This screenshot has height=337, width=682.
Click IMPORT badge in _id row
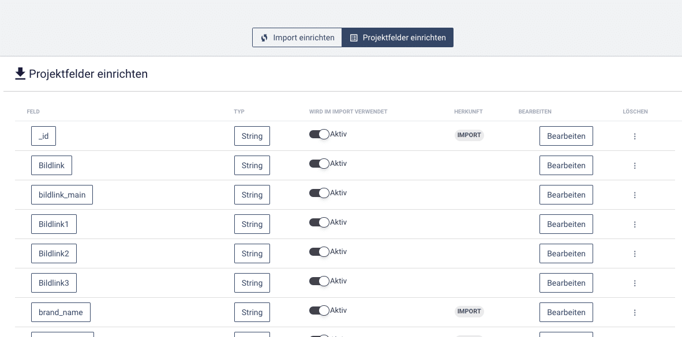tap(469, 135)
